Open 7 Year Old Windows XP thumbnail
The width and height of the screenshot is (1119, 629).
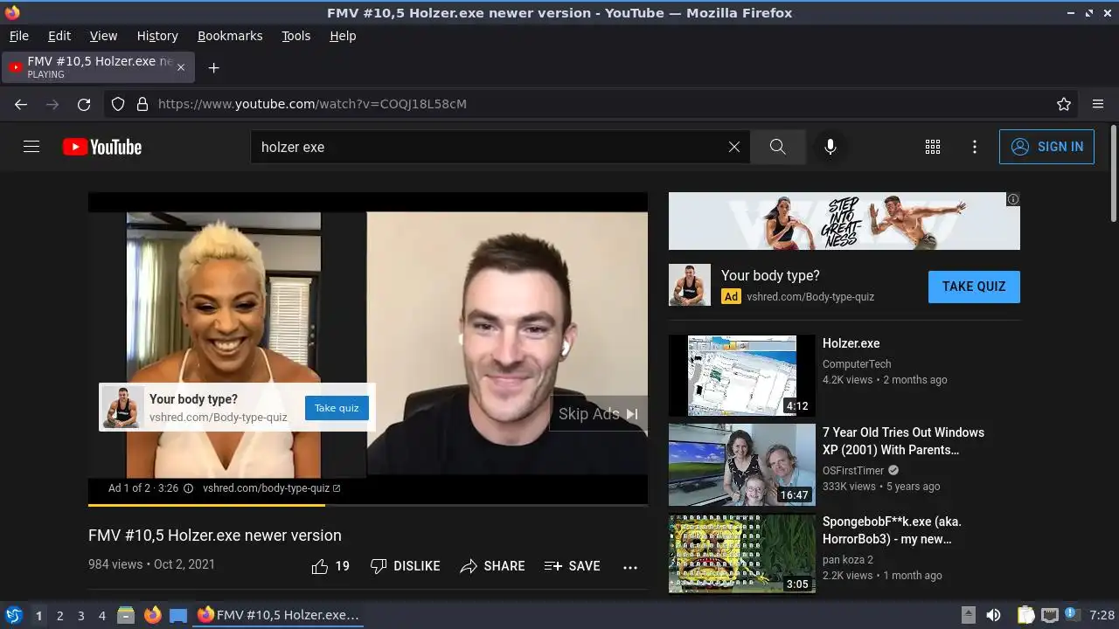pos(741,465)
